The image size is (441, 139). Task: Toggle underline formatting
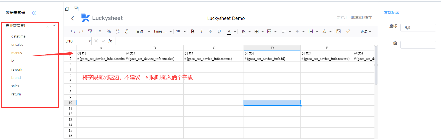pyautogui.click(x=219, y=31)
